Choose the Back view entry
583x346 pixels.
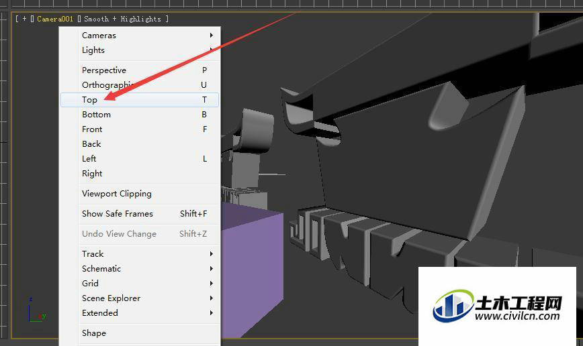140,144
